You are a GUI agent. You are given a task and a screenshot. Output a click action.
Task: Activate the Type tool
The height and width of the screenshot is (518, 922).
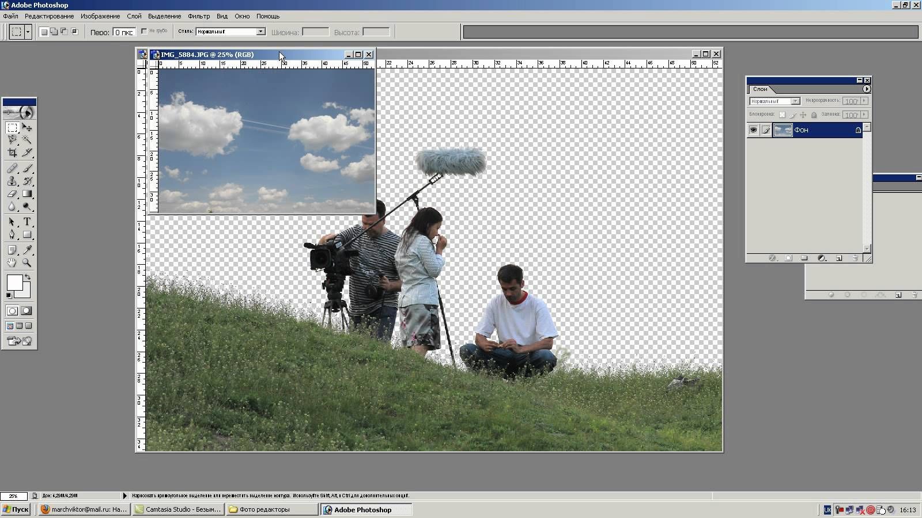pos(27,222)
